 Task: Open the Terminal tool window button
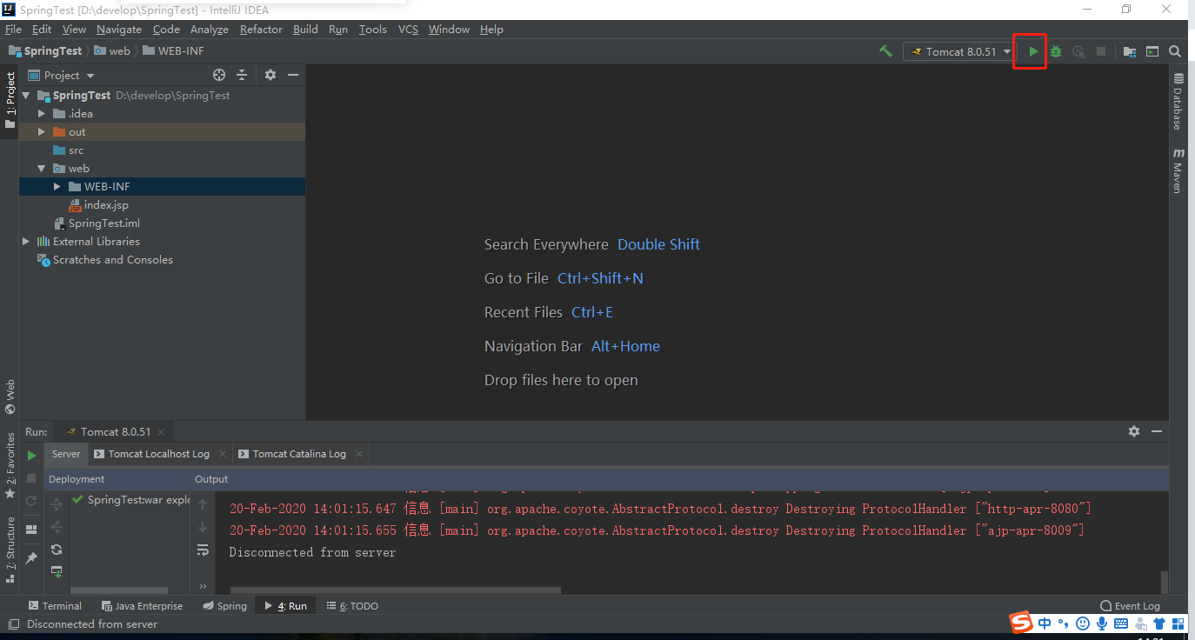pos(55,606)
